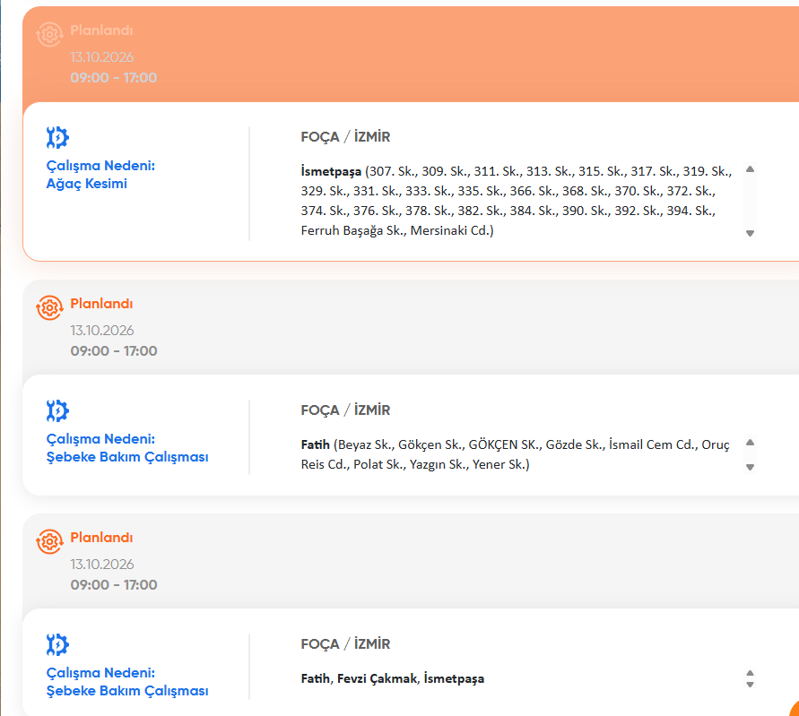
Task: Click Planlandı label above the Fatih, Fevzi Çakmak outage
Action: [x=101, y=538]
